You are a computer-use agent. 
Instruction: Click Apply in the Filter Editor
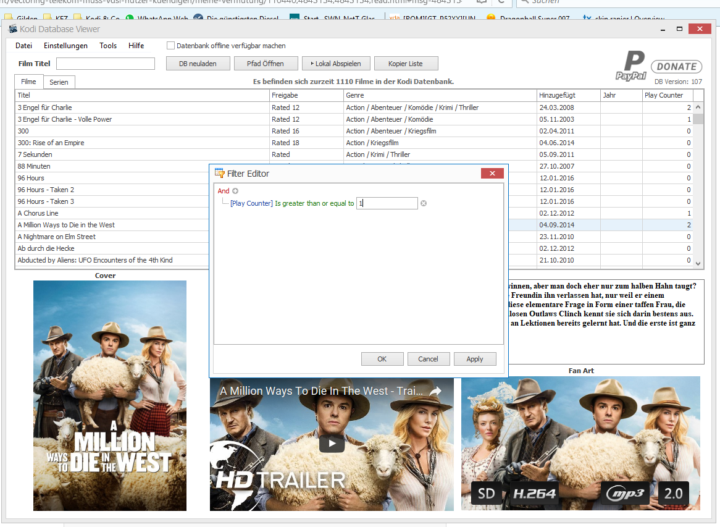coord(475,359)
